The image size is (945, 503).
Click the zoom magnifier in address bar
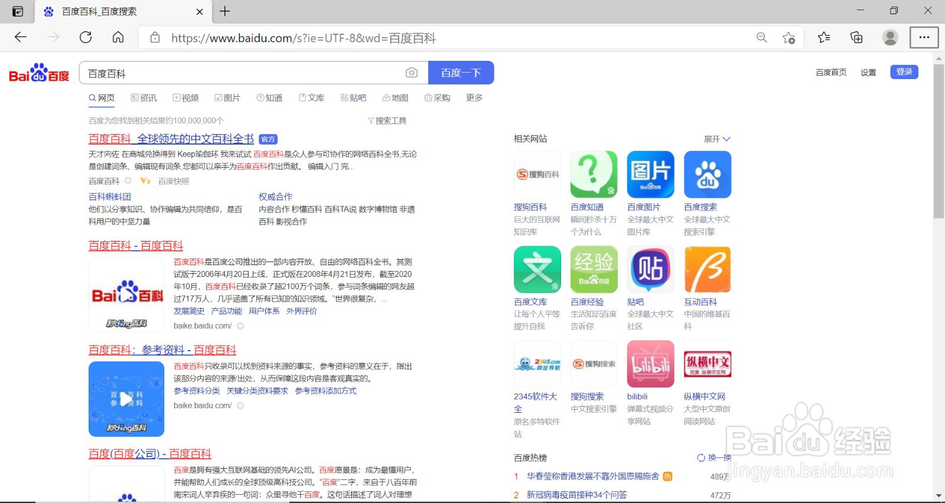click(762, 38)
